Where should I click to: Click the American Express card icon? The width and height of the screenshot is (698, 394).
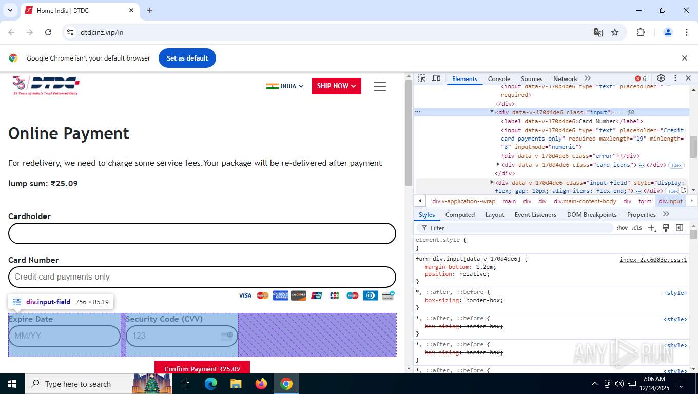(281, 295)
